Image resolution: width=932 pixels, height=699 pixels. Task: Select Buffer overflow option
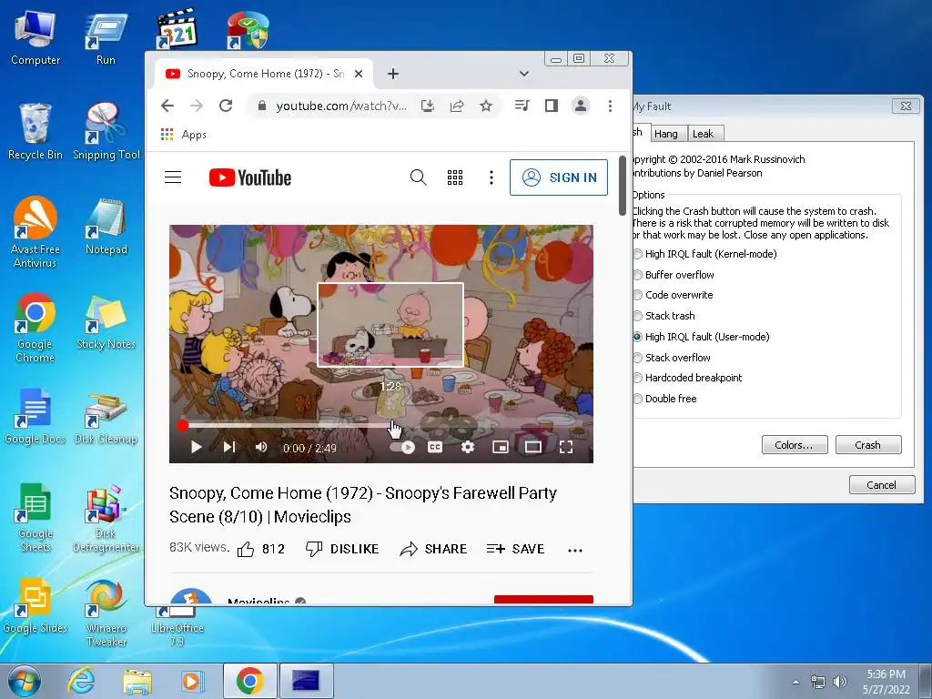(x=674, y=275)
